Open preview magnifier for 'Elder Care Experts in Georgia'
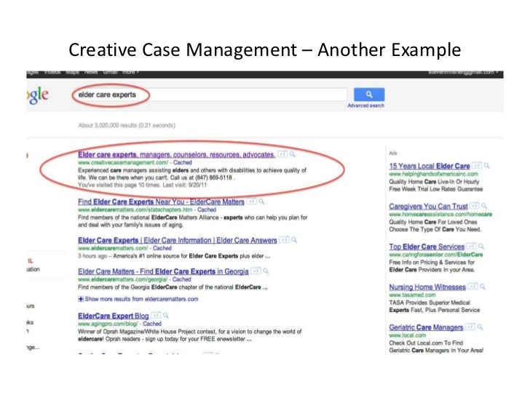530x397 pixels. (266, 271)
